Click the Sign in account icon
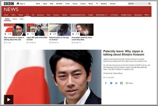The image size is (158, 106). coord(18,4)
